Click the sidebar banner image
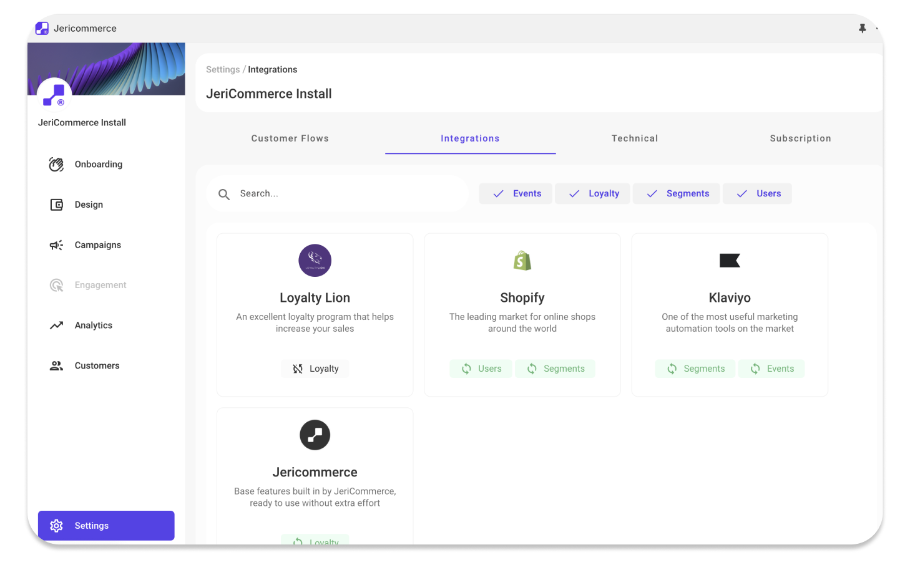This screenshot has width=905, height=565. [106, 69]
